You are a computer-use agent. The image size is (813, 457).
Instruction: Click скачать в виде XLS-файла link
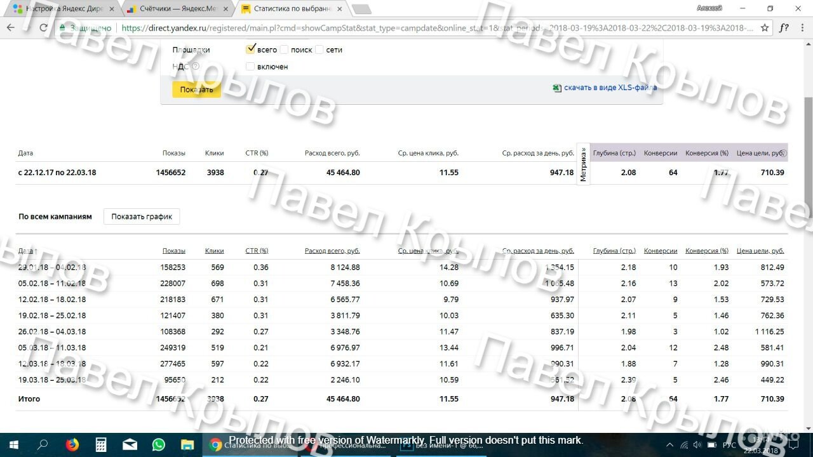[x=610, y=88]
